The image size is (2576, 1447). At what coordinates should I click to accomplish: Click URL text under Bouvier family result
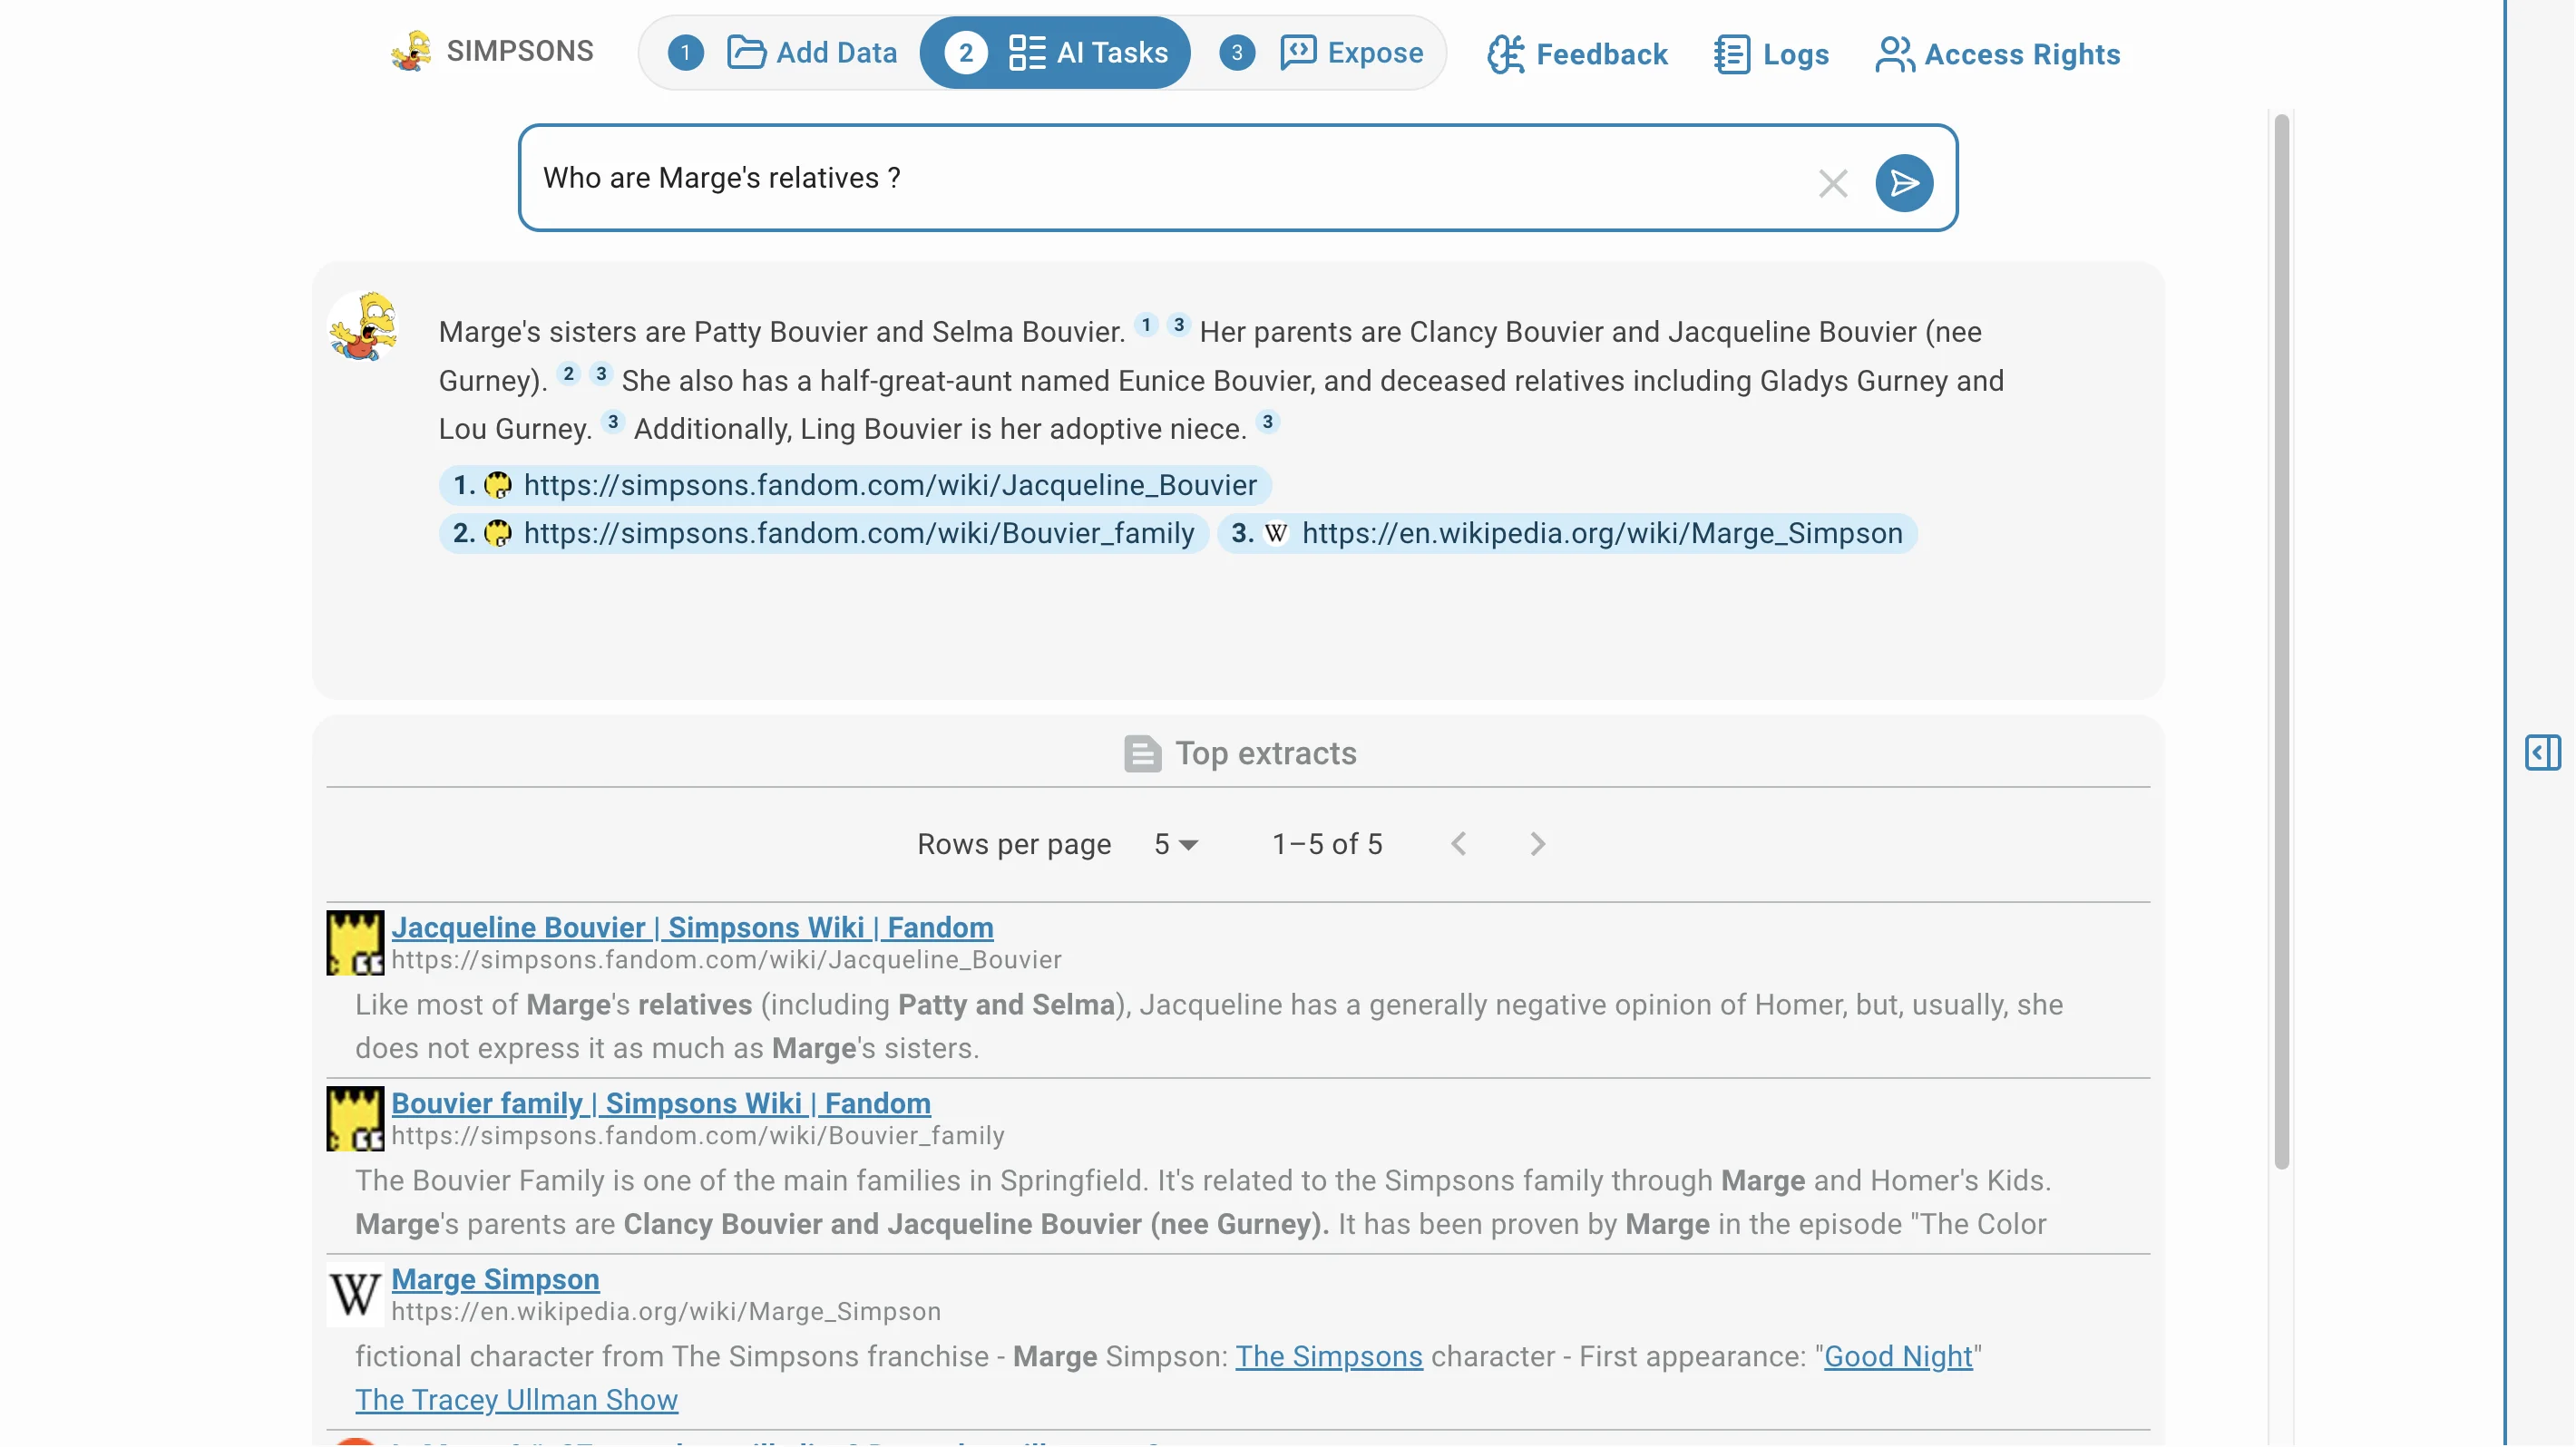[x=698, y=1135]
